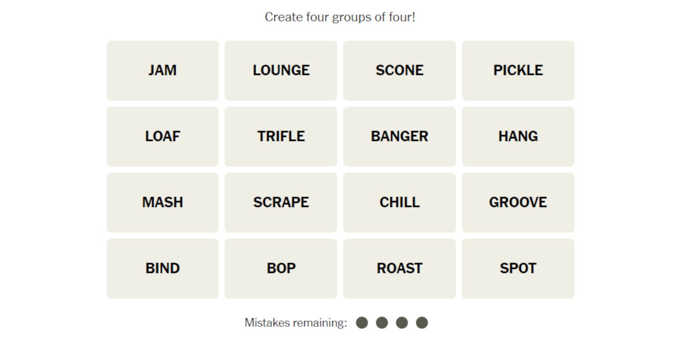The height and width of the screenshot is (340, 680).
Task: Click the 'Mistakes remaining:' label
Action: coord(295,323)
